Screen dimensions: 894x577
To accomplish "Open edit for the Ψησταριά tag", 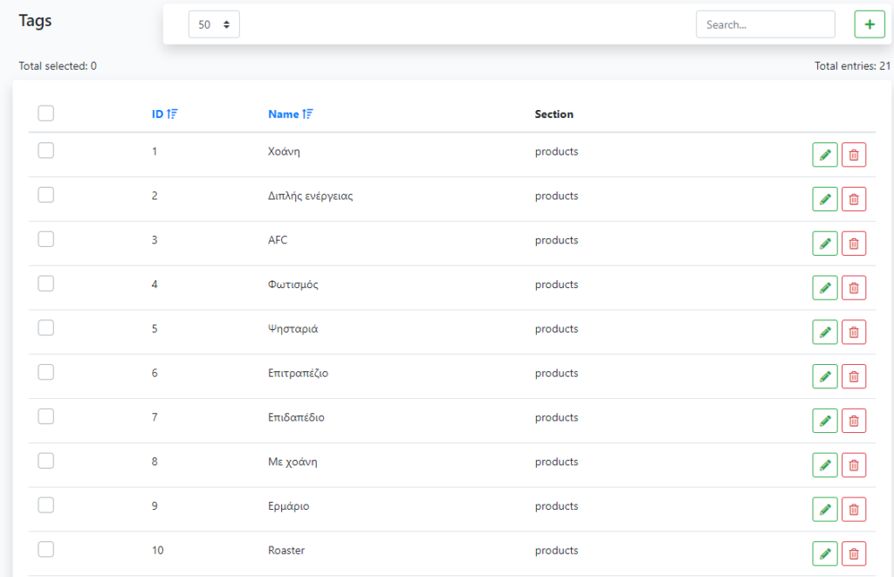I will tap(824, 332).
